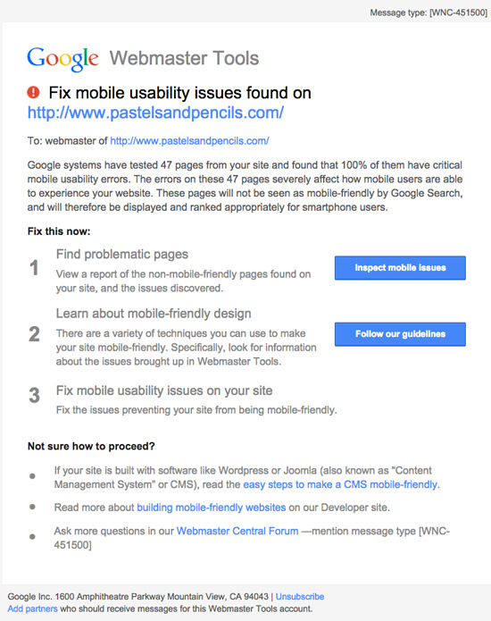
Task: Click the Not sure how to proceed heading
Action: pos(91,447)
